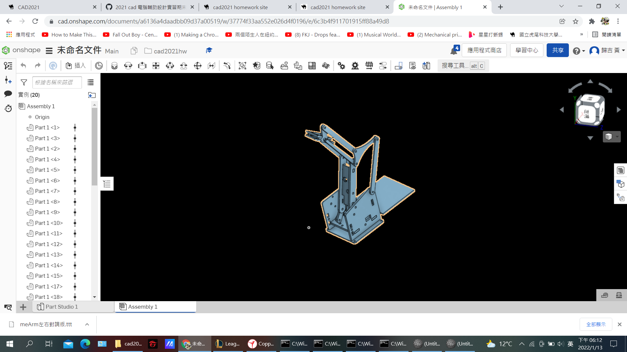Viewport: 627px width, 352px height.
Task: Open the notifications bell icon
Action: tap(454, 51)
